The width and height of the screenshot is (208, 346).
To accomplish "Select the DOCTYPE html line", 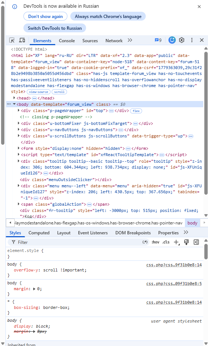I will 29,49.
